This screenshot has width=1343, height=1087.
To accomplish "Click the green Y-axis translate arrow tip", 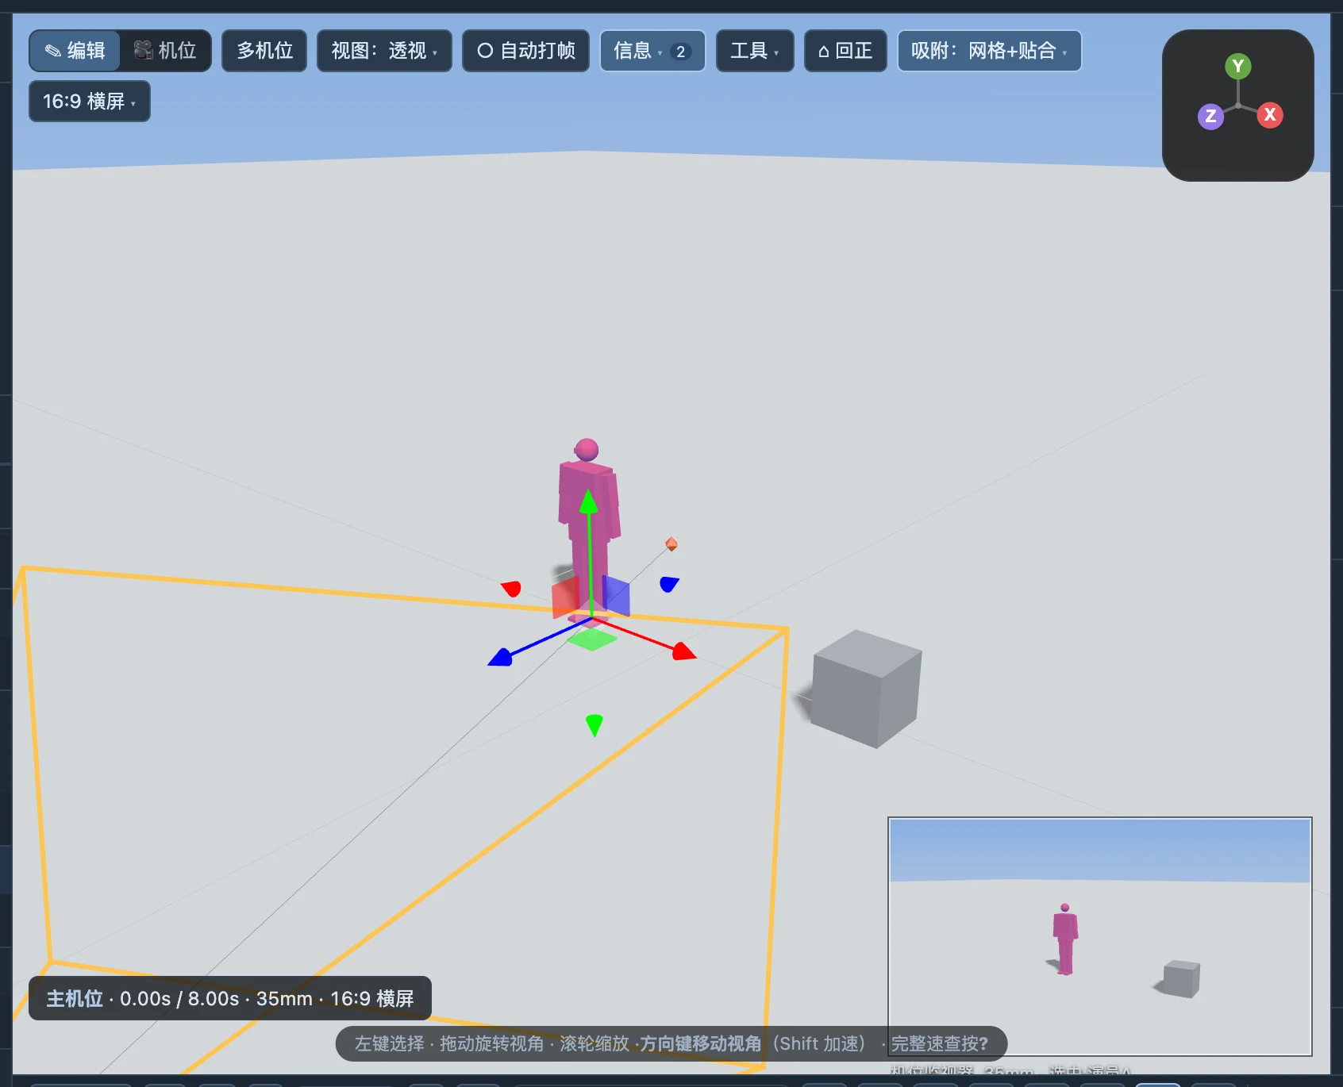I will (588, 501).
